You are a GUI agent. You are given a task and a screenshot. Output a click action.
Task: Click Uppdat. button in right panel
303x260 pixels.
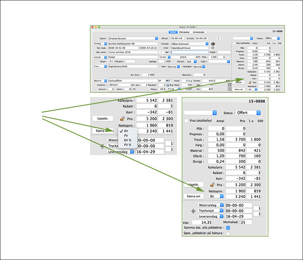tap(193, 185)
